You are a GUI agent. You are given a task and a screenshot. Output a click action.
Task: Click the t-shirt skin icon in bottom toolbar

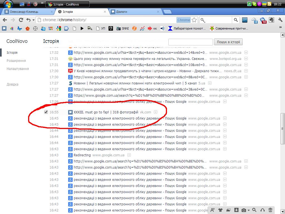coord(220,210)
